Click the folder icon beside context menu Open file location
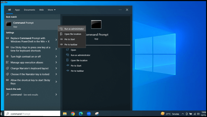The height and width of the screenshot is (117, 207). [x=61, y=34]
